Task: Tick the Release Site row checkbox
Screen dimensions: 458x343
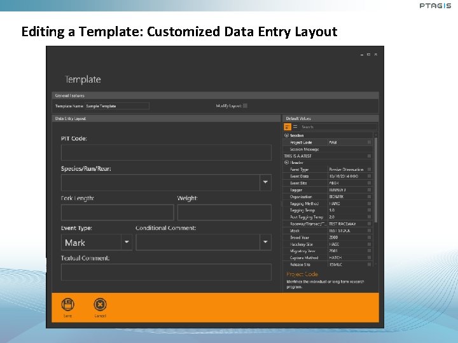Action: pos(369,264)
